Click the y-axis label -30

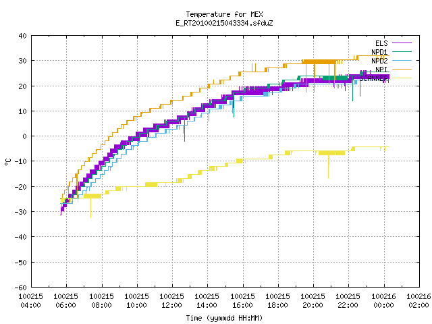pyautogui.click(x=21, y=212)
